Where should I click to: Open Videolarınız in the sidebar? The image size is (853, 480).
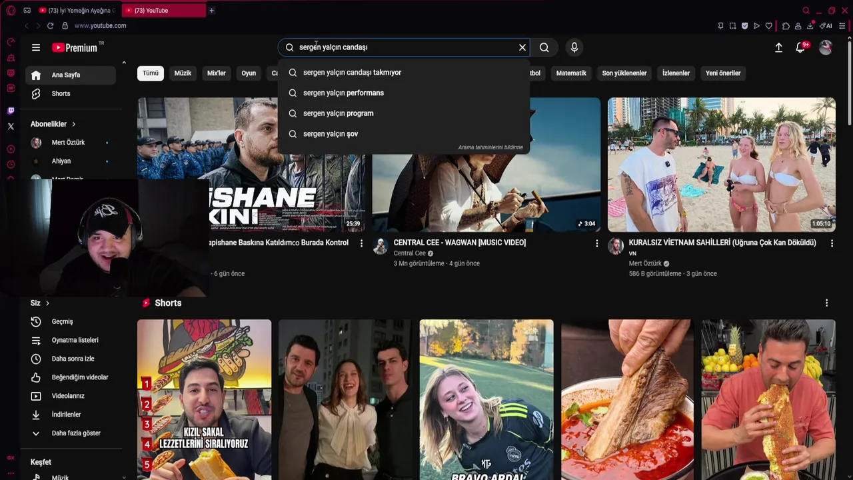tap(71, 396)
